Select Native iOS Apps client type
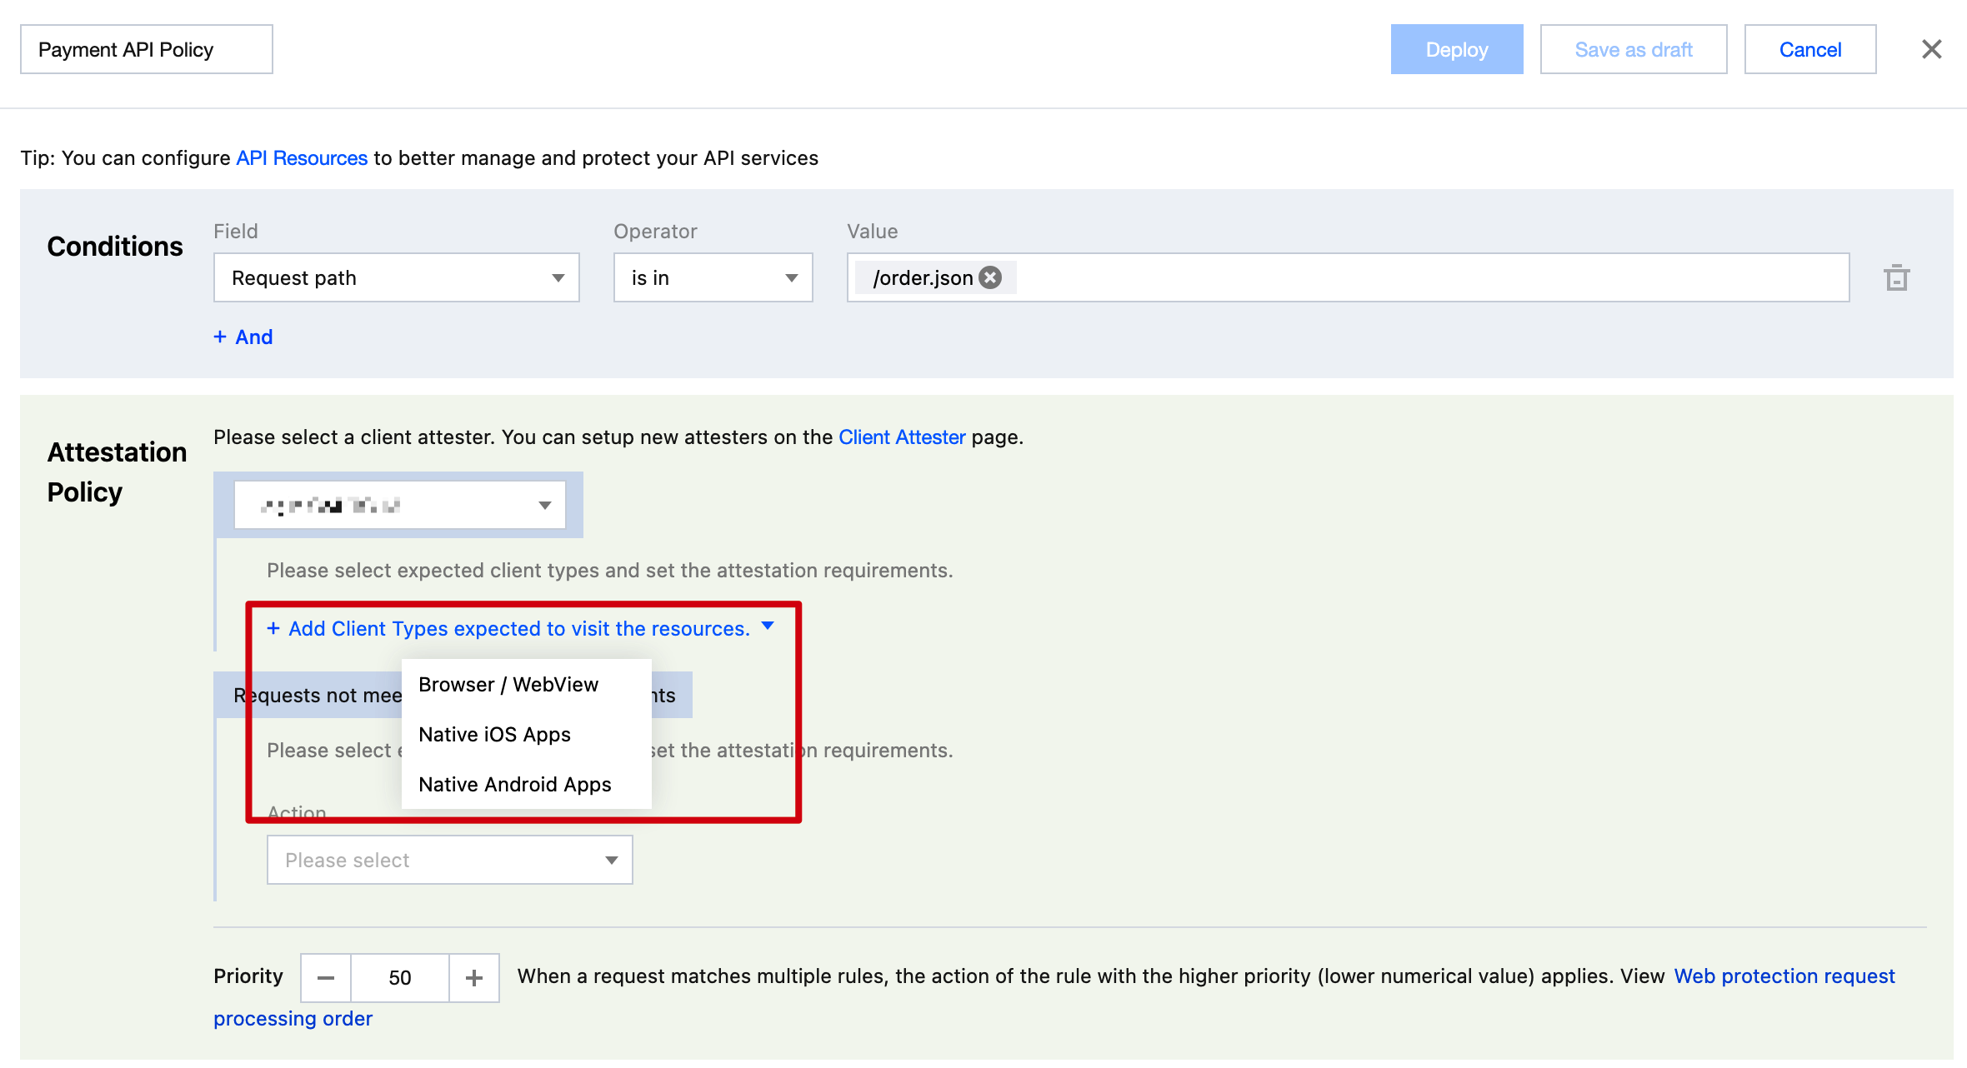 coord(495,734)
